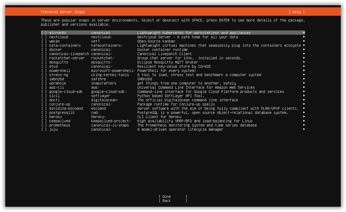This screenshot has height=212, width=346.
Task: Click the green verified tick beside katacontainers publisher
Action: pyautogui.click(x=122, y=45)
